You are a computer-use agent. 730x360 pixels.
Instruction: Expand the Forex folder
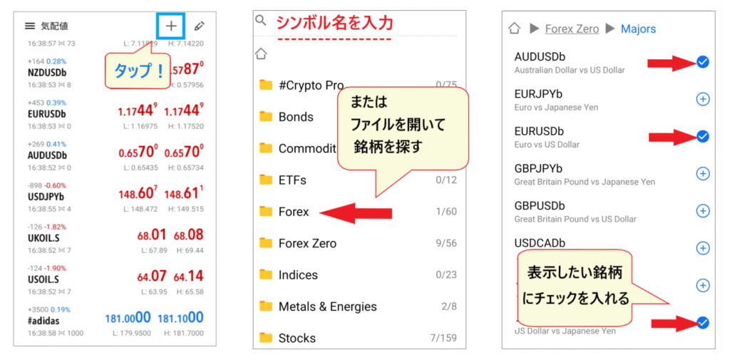coord(294,212)
